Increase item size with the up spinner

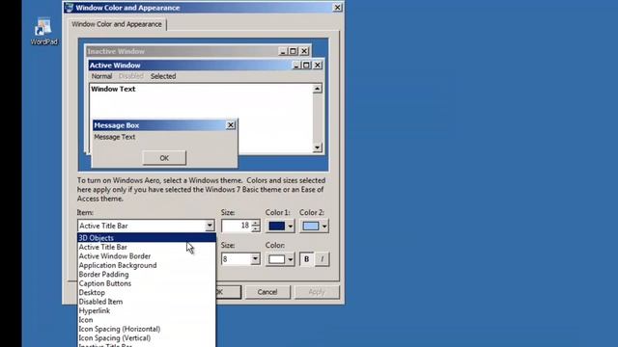coord(255,223)
